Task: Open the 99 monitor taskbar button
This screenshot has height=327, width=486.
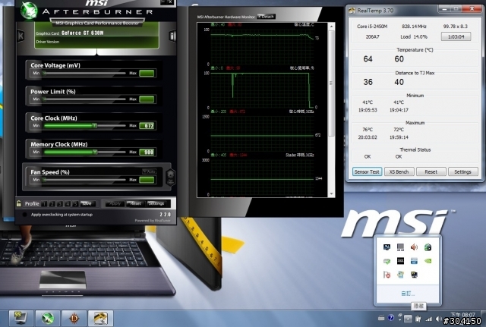Action: [21, 318]
